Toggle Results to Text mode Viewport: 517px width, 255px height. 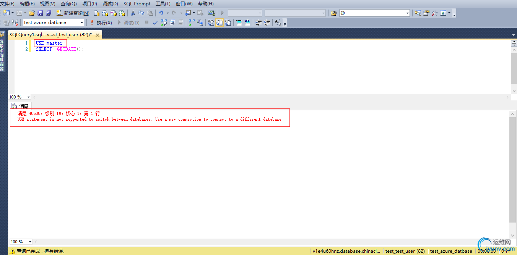tap(211, 23)
